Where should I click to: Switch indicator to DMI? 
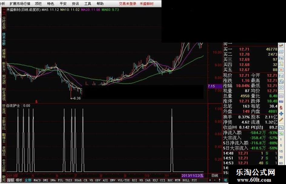point(45,180)
